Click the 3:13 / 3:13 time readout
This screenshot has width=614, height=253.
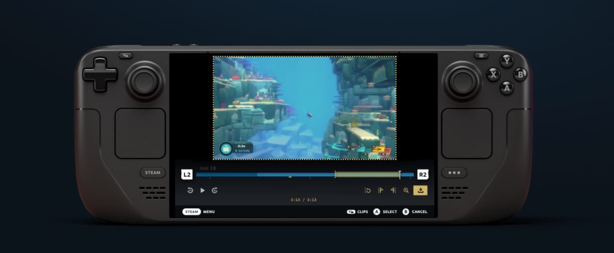(x=303, y=200)
